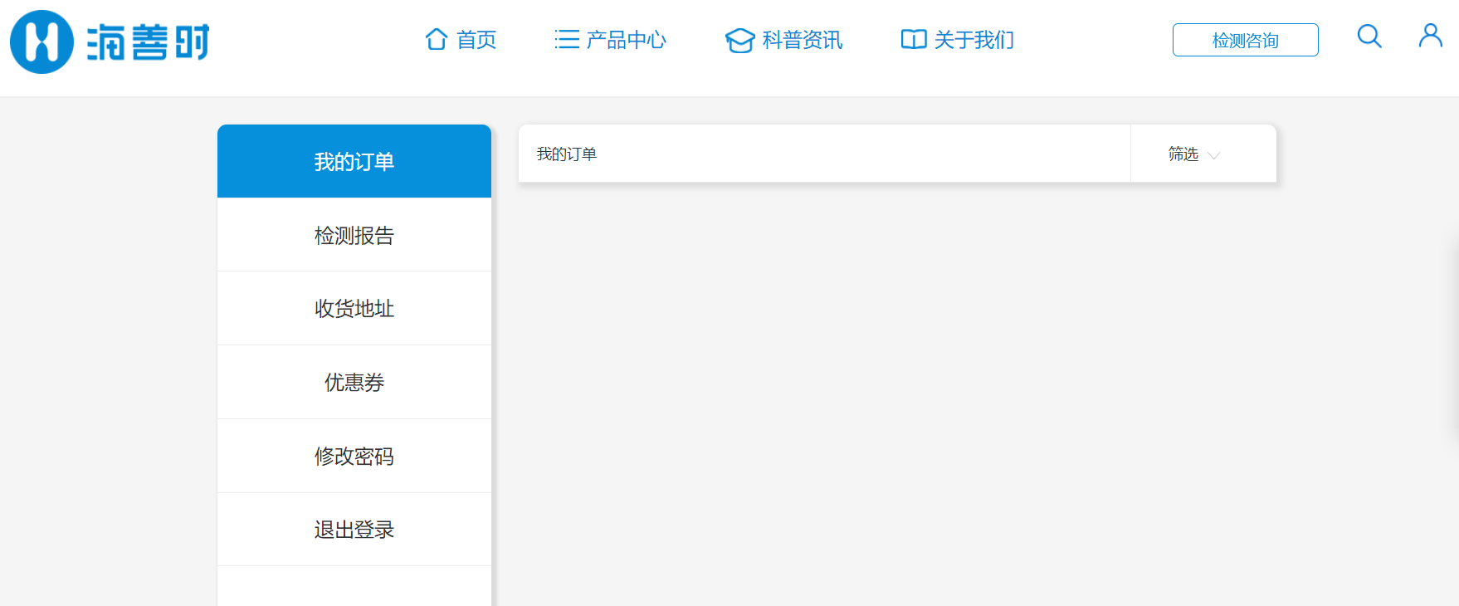Click the list icon beside 产品中心

click(567, 39)
